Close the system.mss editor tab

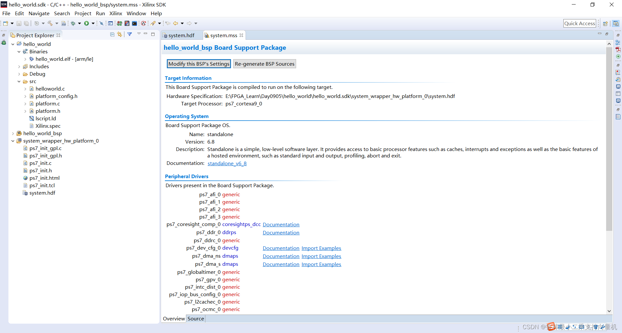(241, 35)
